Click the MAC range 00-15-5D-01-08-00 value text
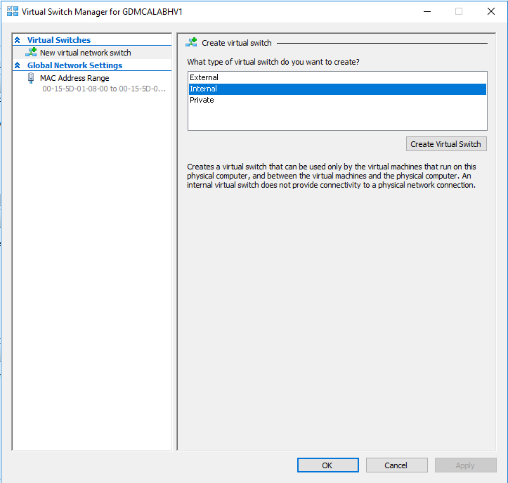 tap(104, 89)
